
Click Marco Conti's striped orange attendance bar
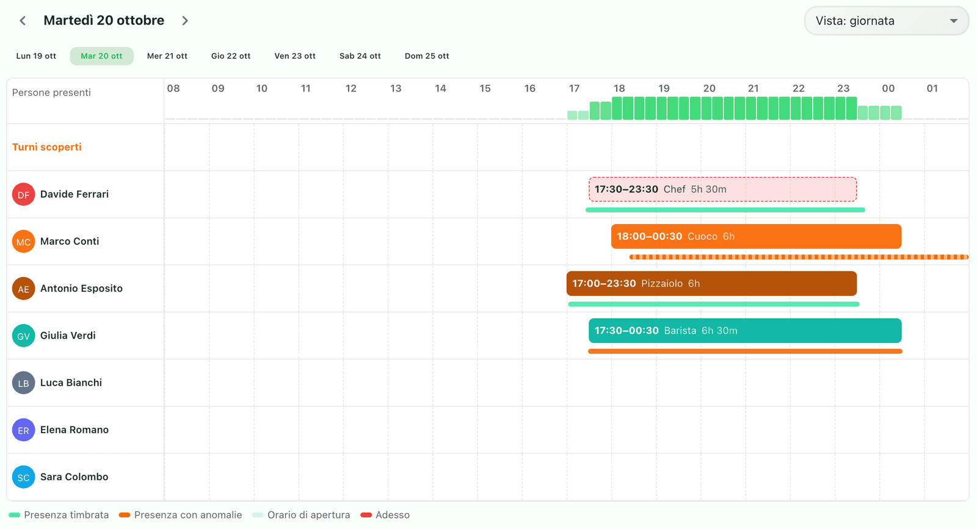(x=799, y=257)
